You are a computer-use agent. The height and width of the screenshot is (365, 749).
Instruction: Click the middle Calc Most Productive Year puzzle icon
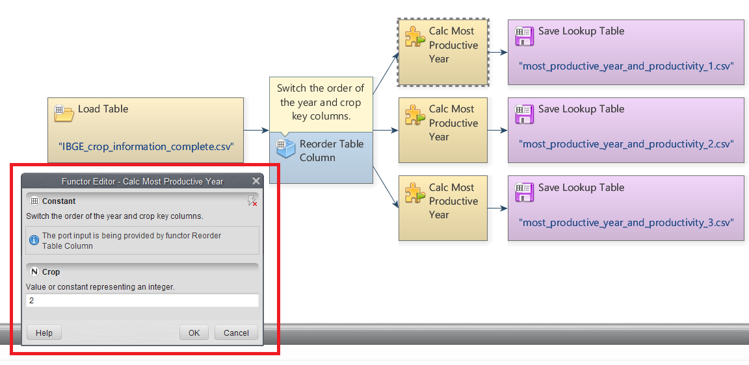[x=415, y=114]
